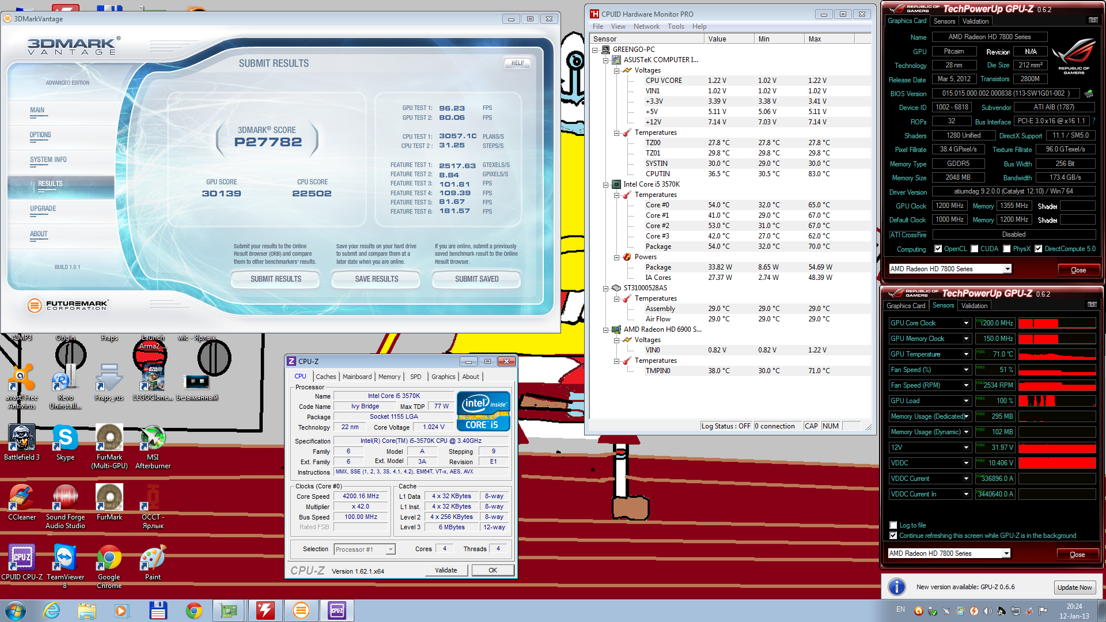Click the SAVE RESULTS button
This screenshot has width=1106, height=622.
(377, 279)
